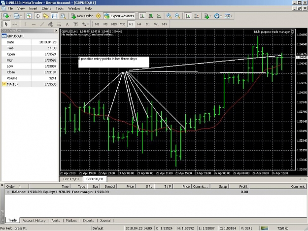Switch to the GBPJPY,H1 chart tab
The width and height of the screenshot is (308, 231).
click(x=71, y=179)
